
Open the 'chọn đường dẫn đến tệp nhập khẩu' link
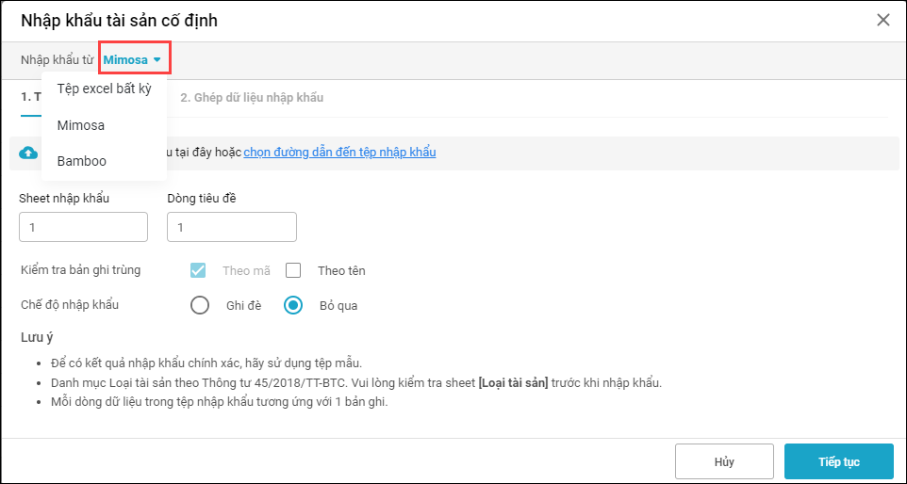click(339, 153)
